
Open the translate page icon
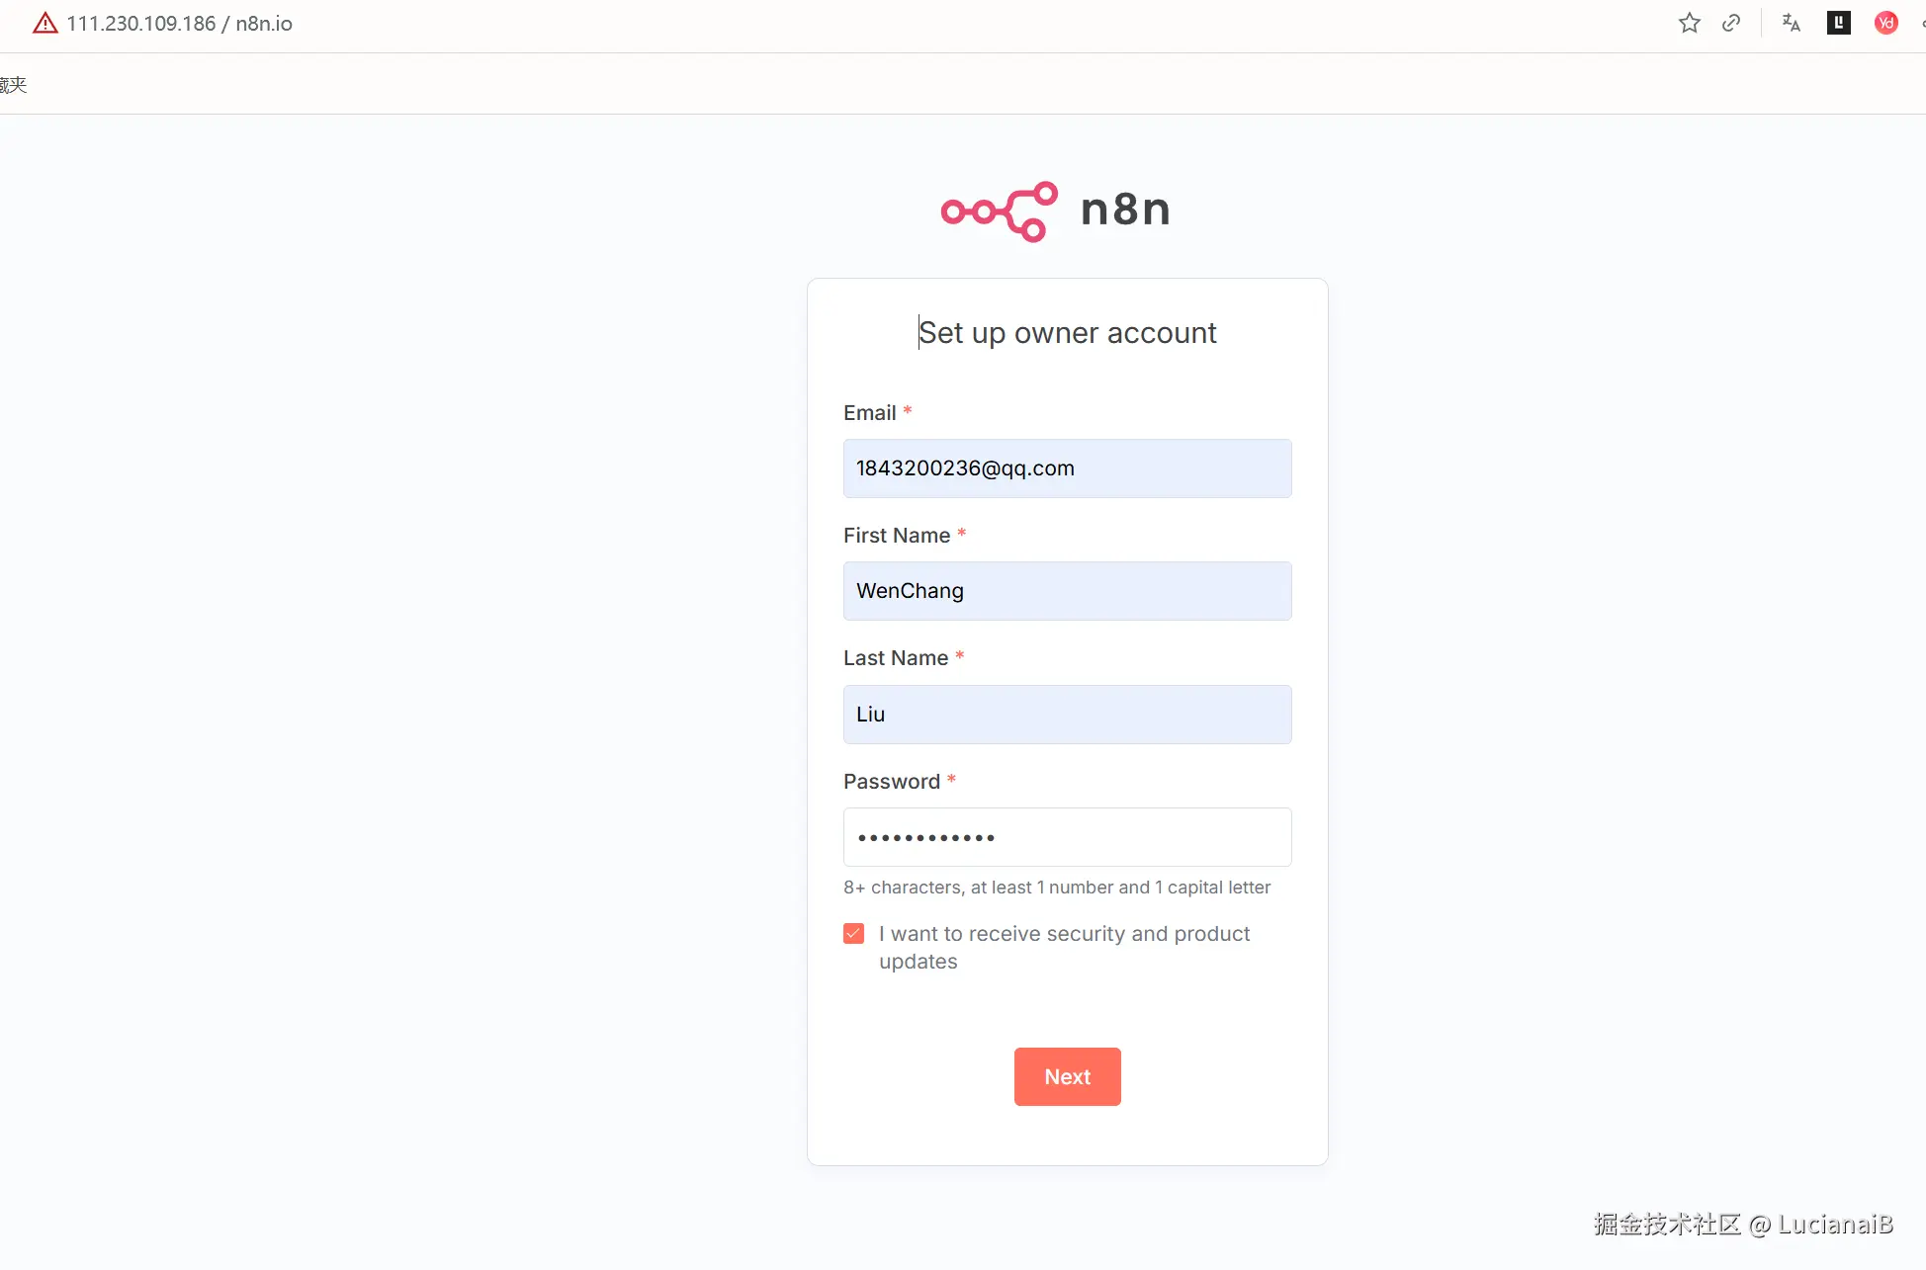coord(1791,24)
